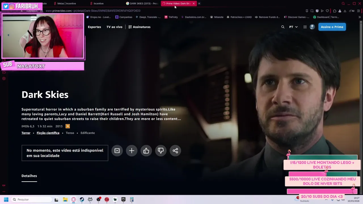The height and width of the screenshot is (204, 363).
Task: Open Patrocínios • LIVAD bookmark
Action: click(x=239, y=17)
